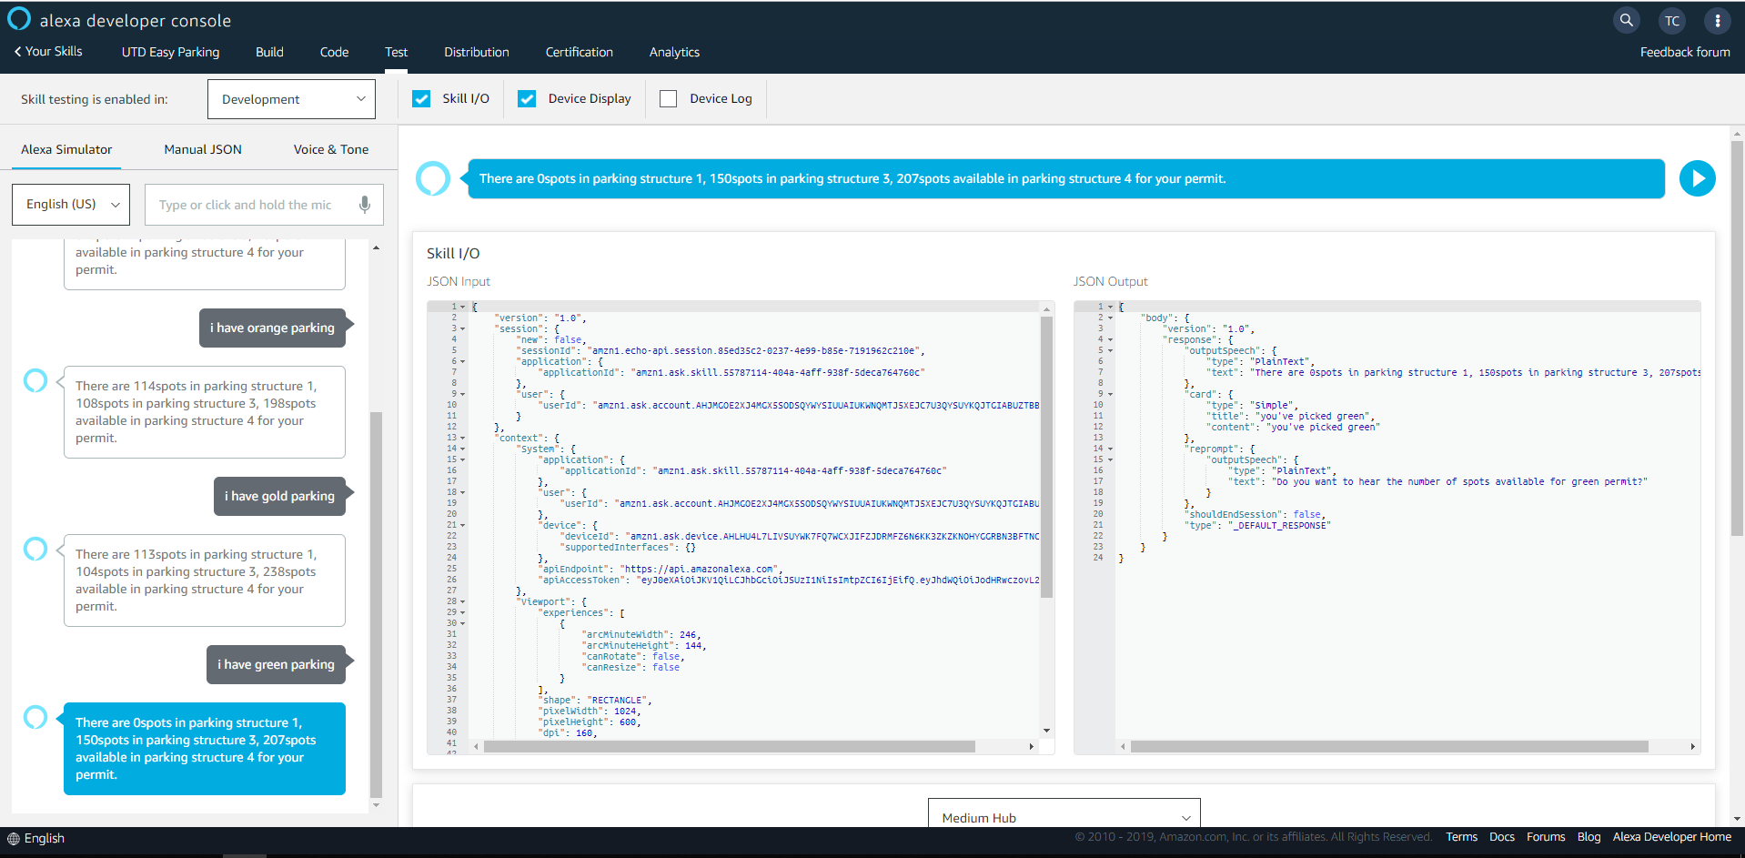The height and width of the screenshot is (858, 1745).
Task: Select the Alexa Simulator tab
Action: coord(66,149)
